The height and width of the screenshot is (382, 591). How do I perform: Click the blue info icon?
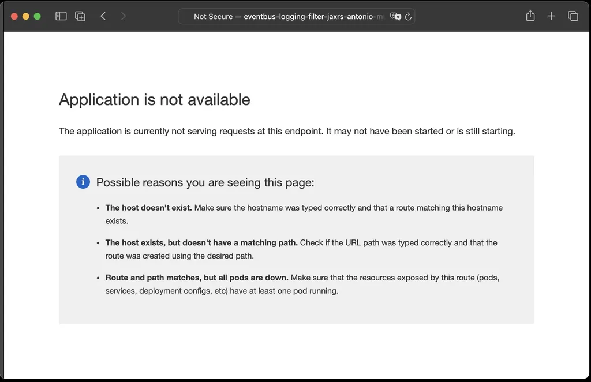click(x=83, y=182)
